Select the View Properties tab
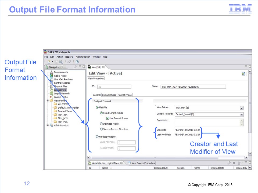The height and width of the screenshot is (193, 258). pos(96,79)
